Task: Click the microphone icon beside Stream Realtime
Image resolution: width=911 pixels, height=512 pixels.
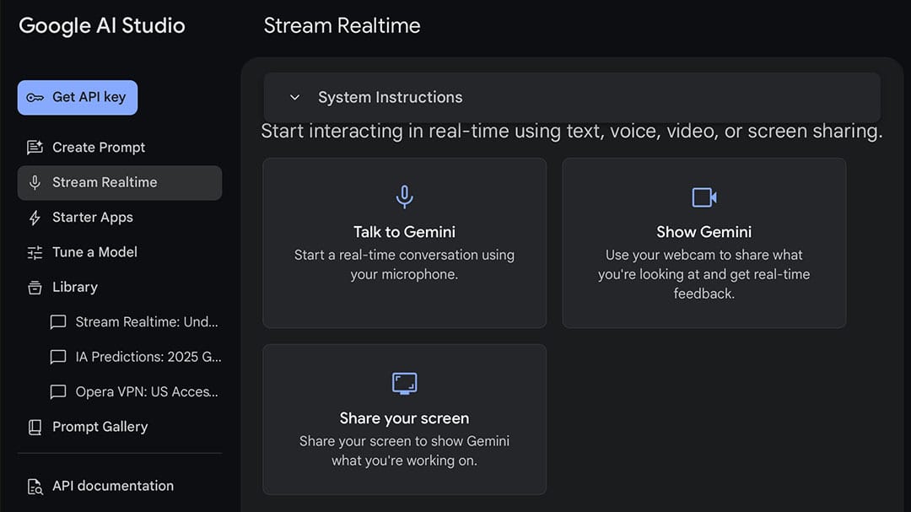Action: click(x=35, y=182)
